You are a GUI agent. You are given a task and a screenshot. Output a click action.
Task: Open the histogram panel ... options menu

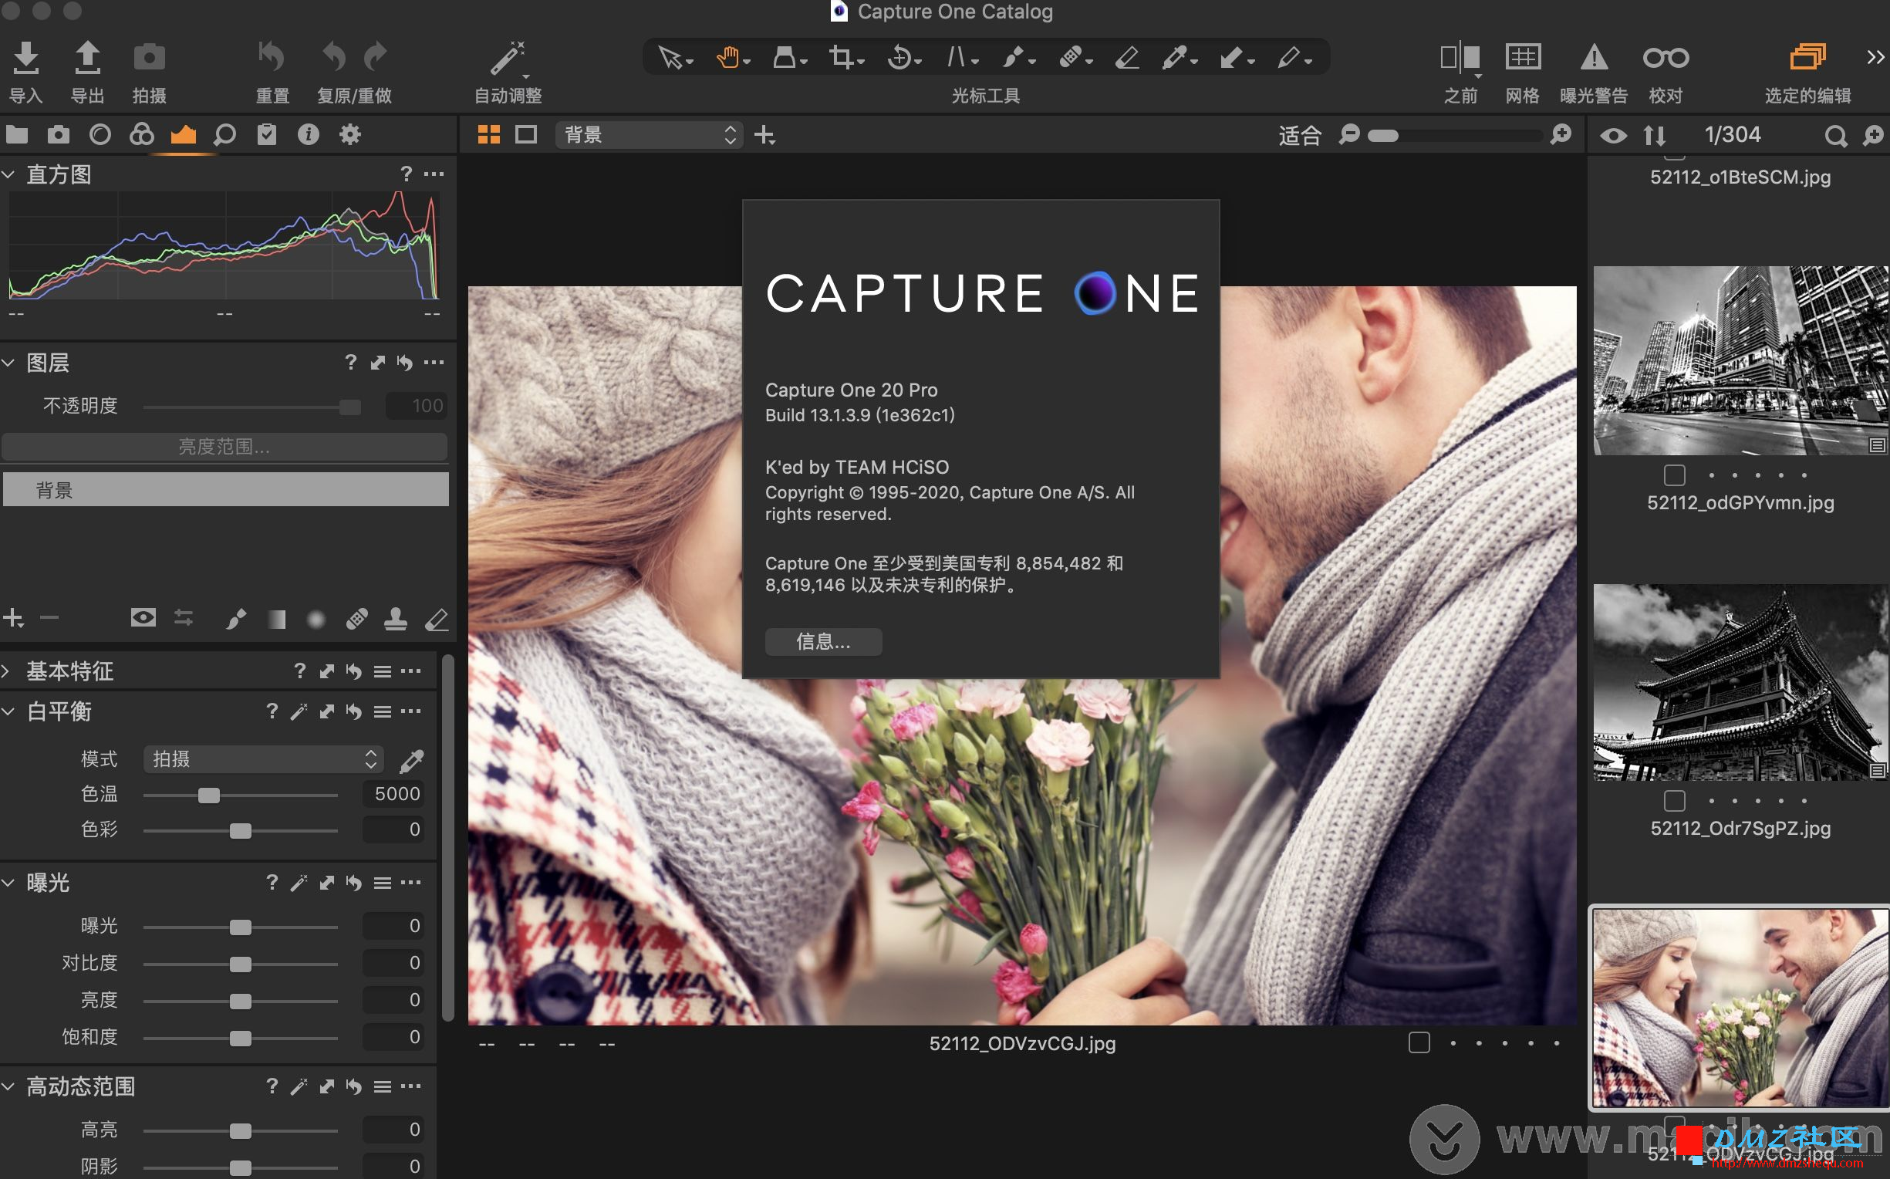434,174
